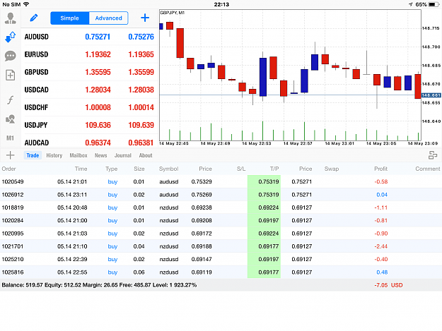This screenshot has width=442, height=331.
Task: Tap buy type of order 1026912
Action: pos(112,195)
